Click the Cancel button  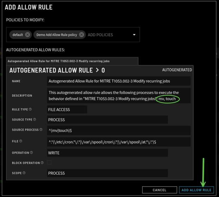[x=159, y=190]
